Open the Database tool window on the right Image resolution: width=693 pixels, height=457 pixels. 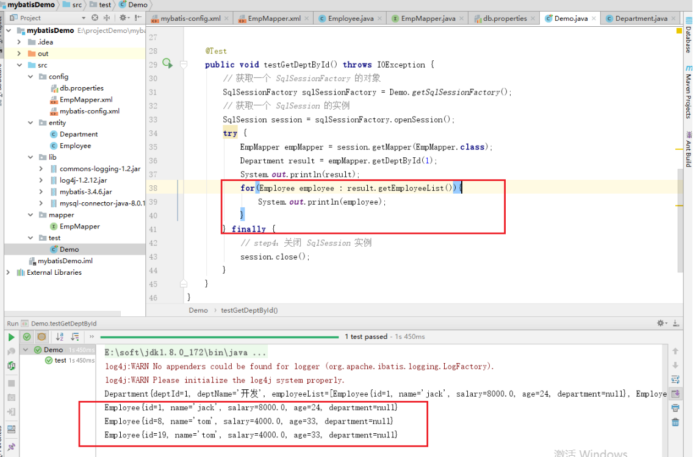689,35
